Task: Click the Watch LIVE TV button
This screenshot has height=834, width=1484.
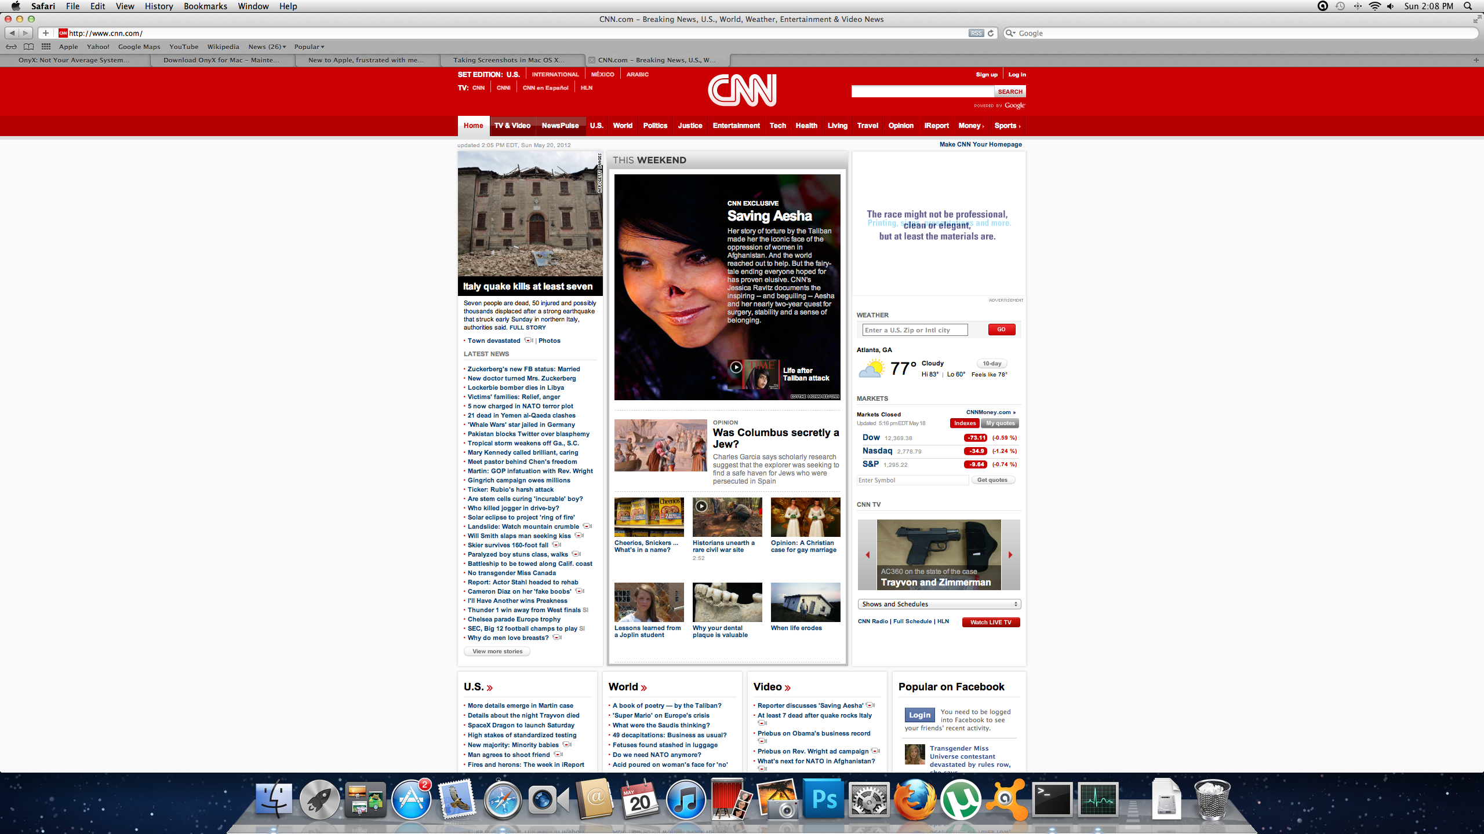Action: tap(991, 622)
